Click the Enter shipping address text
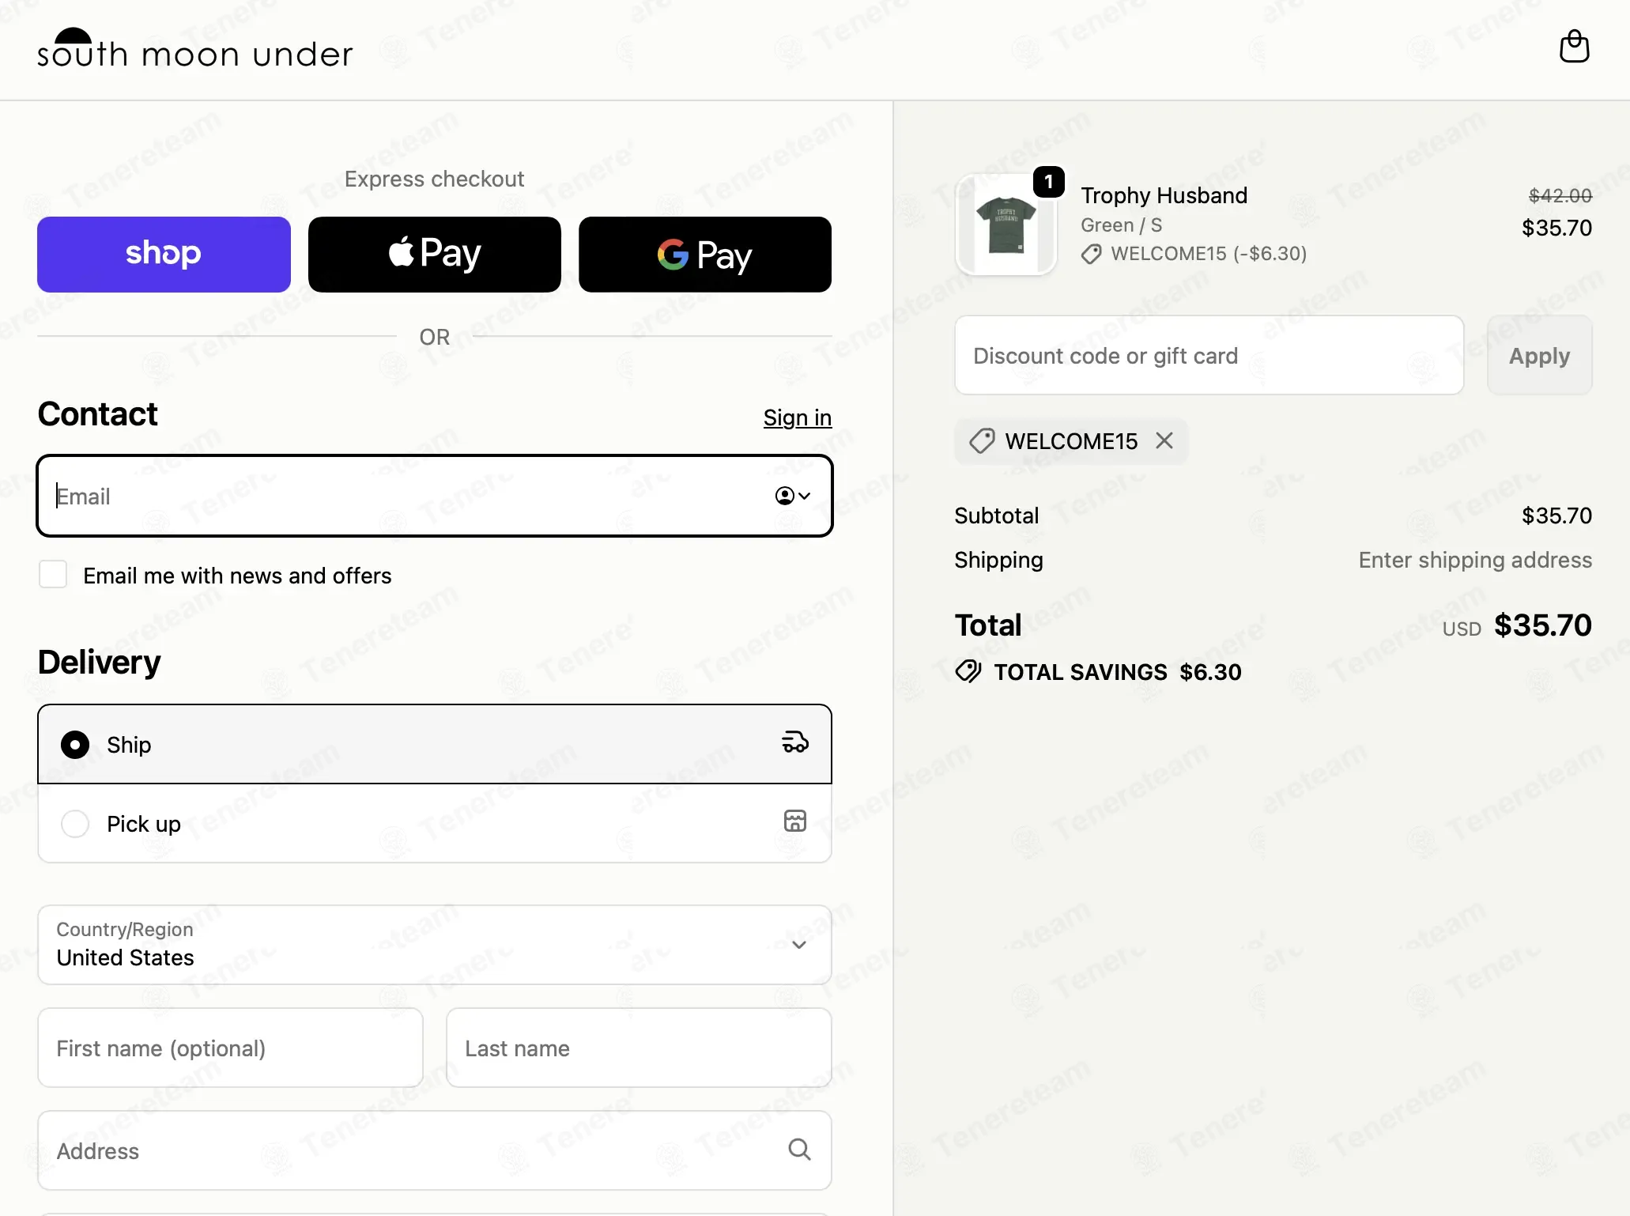This screenshot has height=1216, width=1630. pyautogui.click(x=1475, y=560)
